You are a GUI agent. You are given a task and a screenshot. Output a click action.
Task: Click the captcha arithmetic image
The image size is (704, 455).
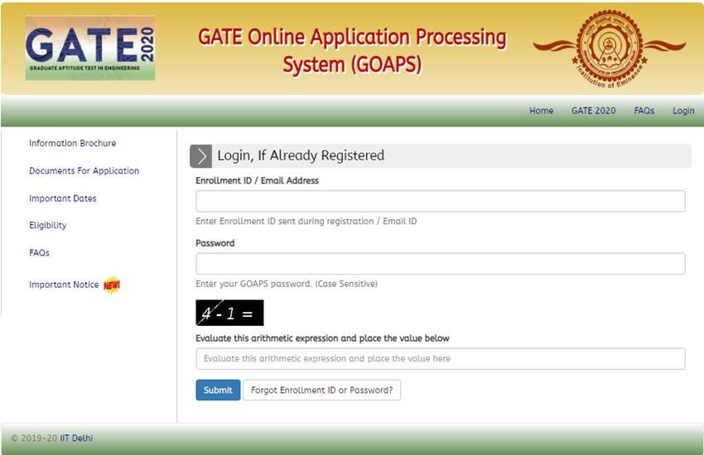[x=229, y=313]
